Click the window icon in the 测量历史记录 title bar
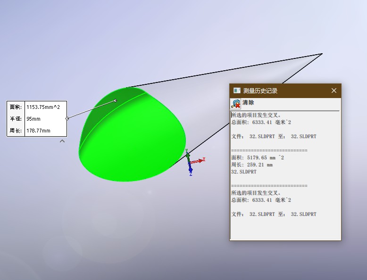367x280 pixels. (237, 91)
